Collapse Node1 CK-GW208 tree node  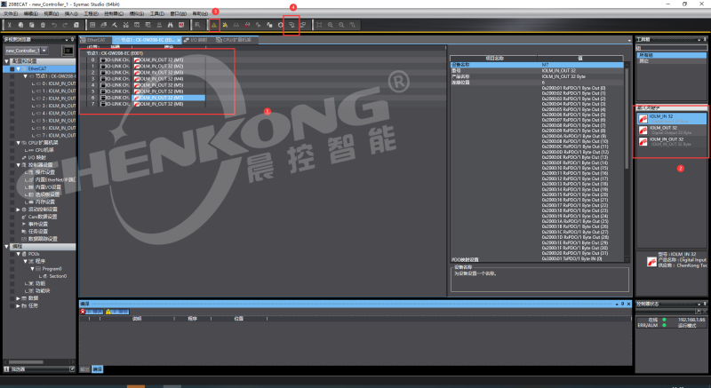[26, 76]
